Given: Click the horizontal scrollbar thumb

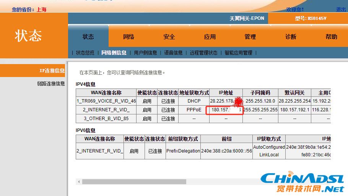Looking at the screenshot, I should click(x=134, y=182).
